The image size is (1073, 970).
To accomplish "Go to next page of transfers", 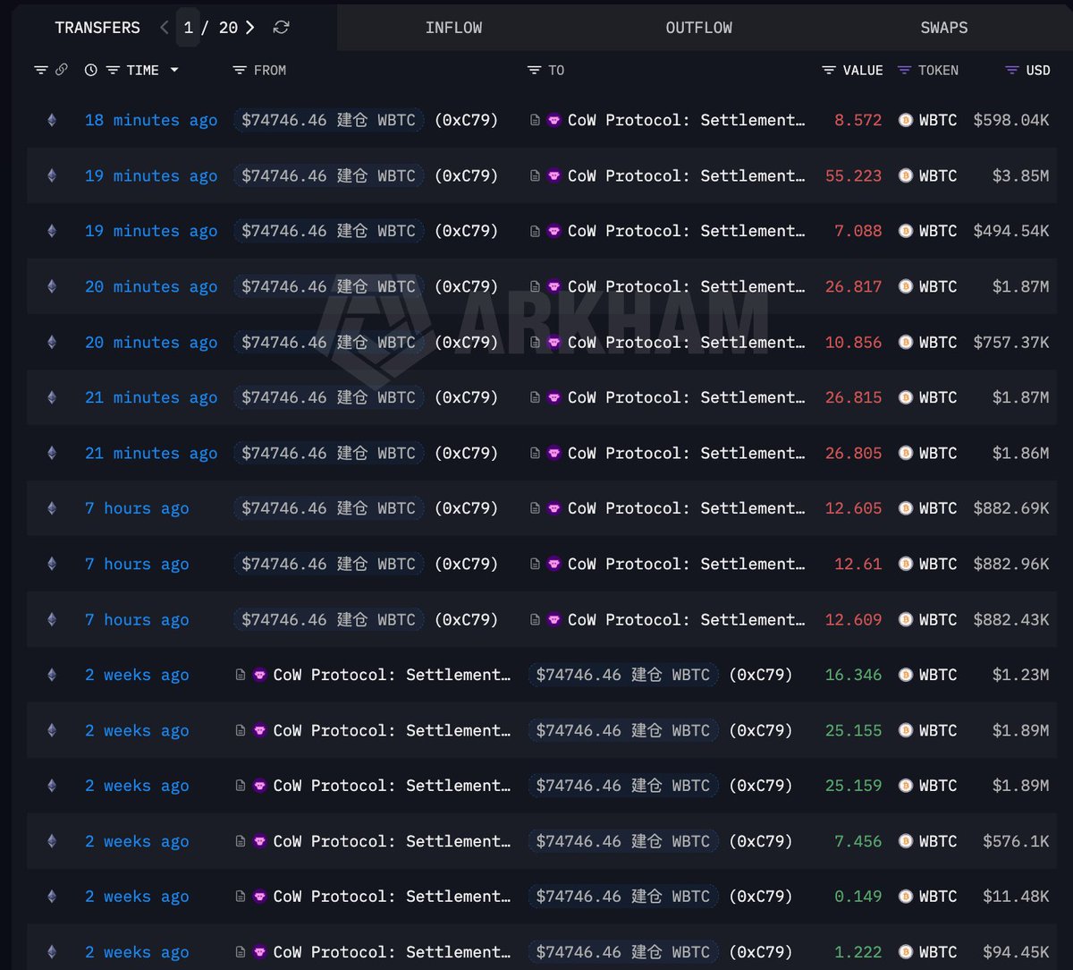I will click(x=250, y=28).
